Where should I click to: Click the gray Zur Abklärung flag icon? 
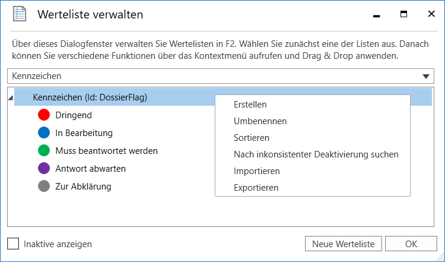tap(43, 187)
